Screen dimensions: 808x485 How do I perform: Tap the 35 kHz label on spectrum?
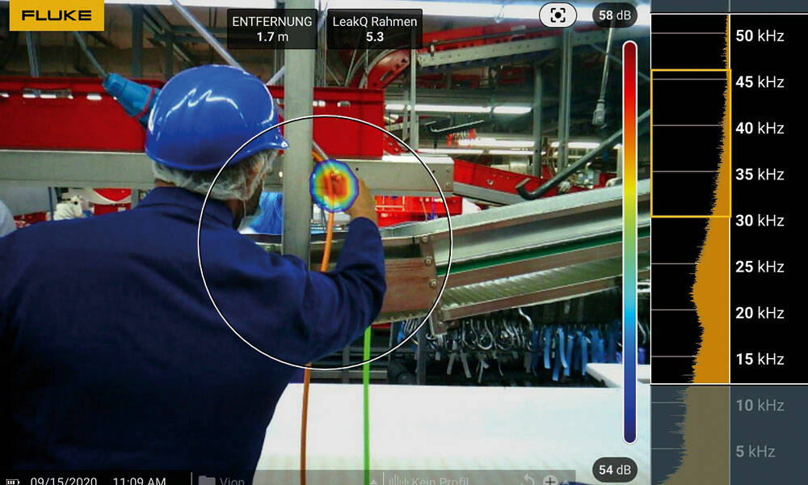coord(760,175)
